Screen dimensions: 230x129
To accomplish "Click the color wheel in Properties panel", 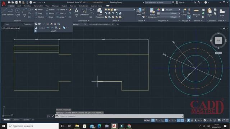I will pyautogui.click(x=158, y=10).
